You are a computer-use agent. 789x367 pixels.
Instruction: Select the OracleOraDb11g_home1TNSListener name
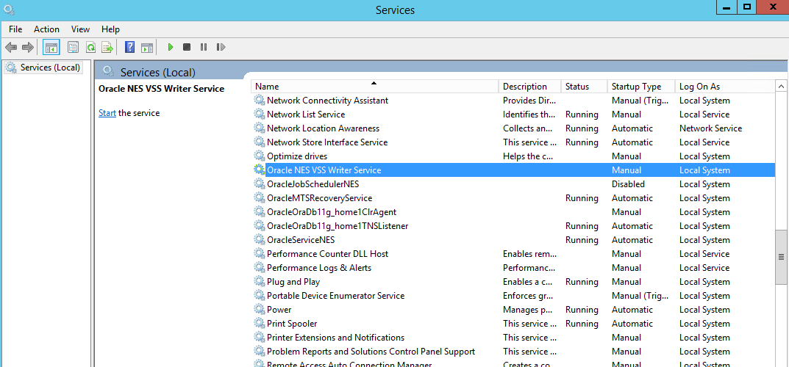338,226
